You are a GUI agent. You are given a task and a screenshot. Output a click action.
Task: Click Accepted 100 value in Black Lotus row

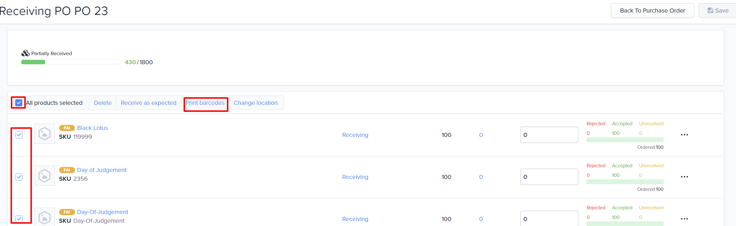pyautogui.click(x=616, y=133)
